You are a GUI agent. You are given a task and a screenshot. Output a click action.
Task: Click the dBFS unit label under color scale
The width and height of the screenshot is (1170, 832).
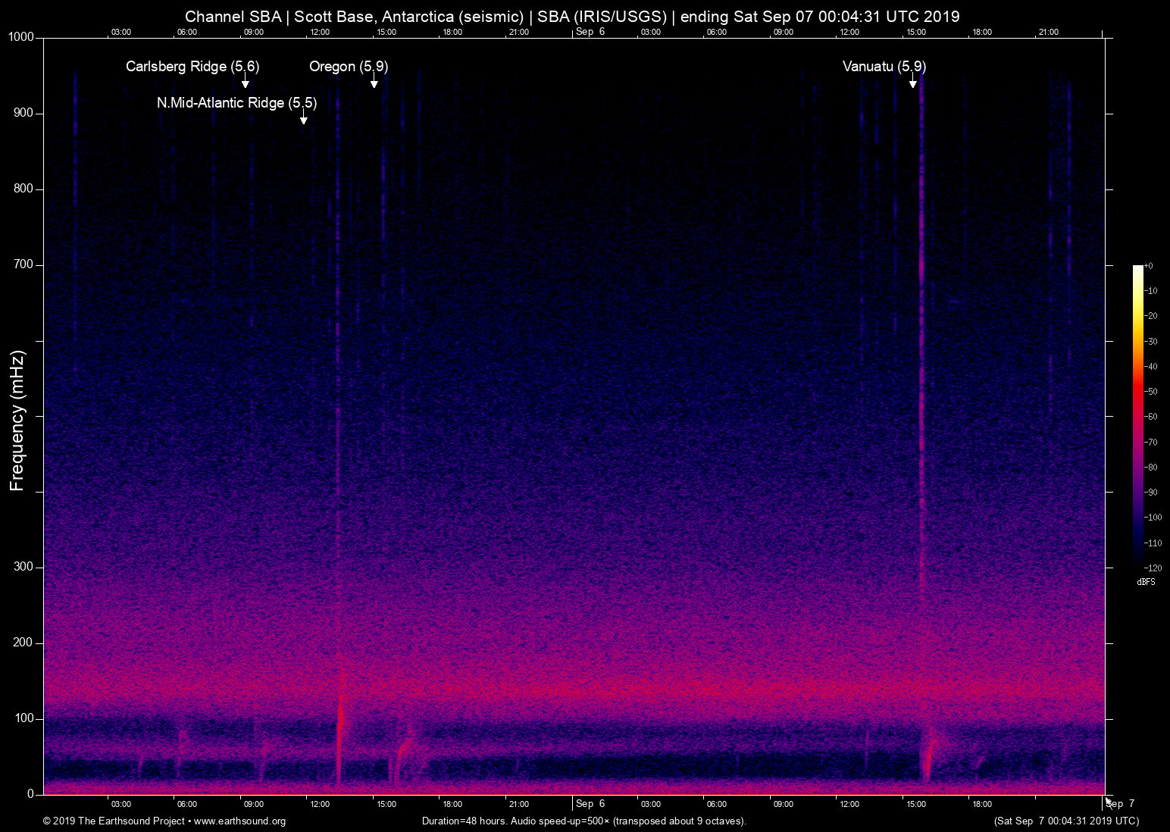point(1146,582)
